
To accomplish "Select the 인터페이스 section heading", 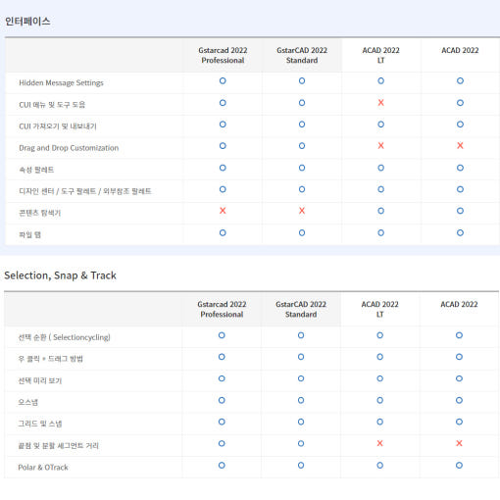I will tap(27, 22).
